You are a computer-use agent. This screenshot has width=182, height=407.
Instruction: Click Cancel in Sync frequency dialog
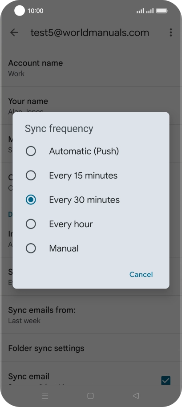(141, 274)
